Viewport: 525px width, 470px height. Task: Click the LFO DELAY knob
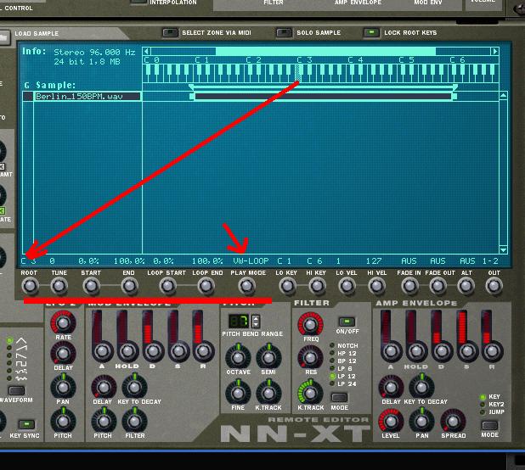point(63,353)
